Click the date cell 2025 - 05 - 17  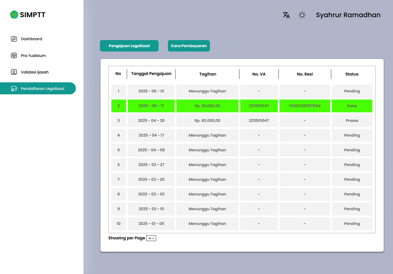tap(151, 106)
